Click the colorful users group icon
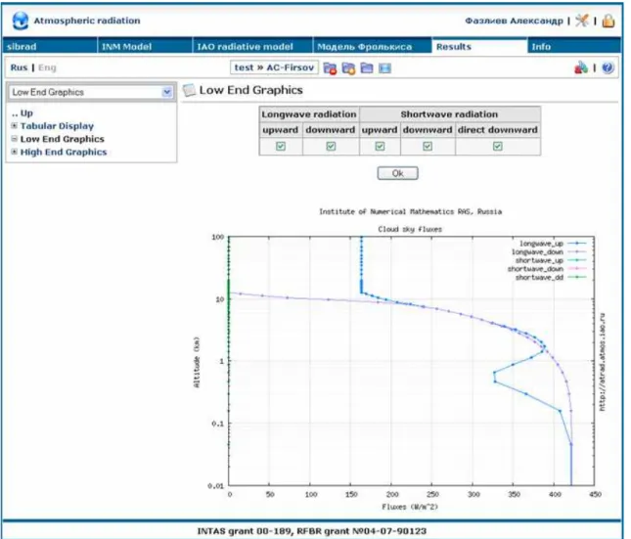This screenshot has width=631, height=539. (x=581, y=67)
